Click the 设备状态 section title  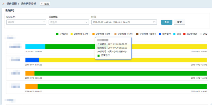pos(10,11)
